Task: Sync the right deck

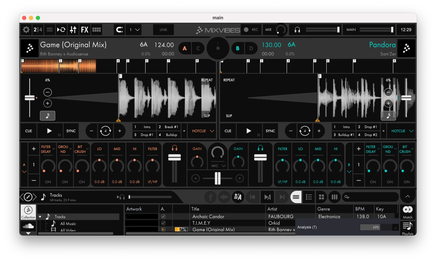Action: click(270, 131)
